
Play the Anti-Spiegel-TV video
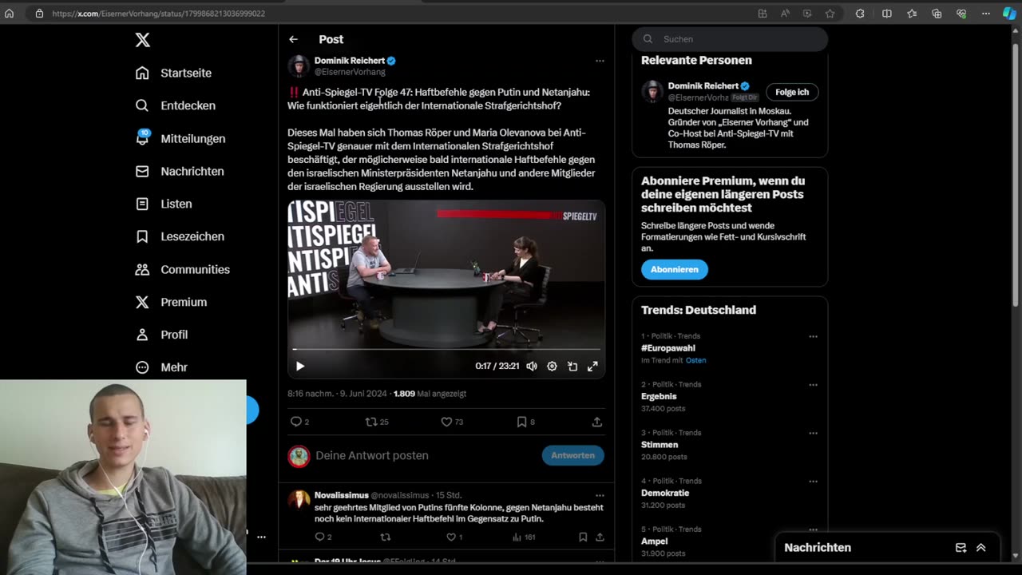pyautogui.click(x=300, y=366)
